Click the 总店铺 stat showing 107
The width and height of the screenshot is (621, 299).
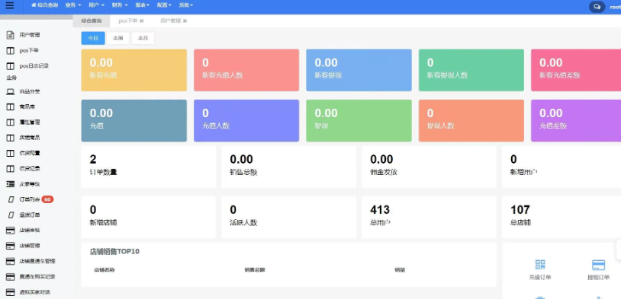click(x=561, y=218)
